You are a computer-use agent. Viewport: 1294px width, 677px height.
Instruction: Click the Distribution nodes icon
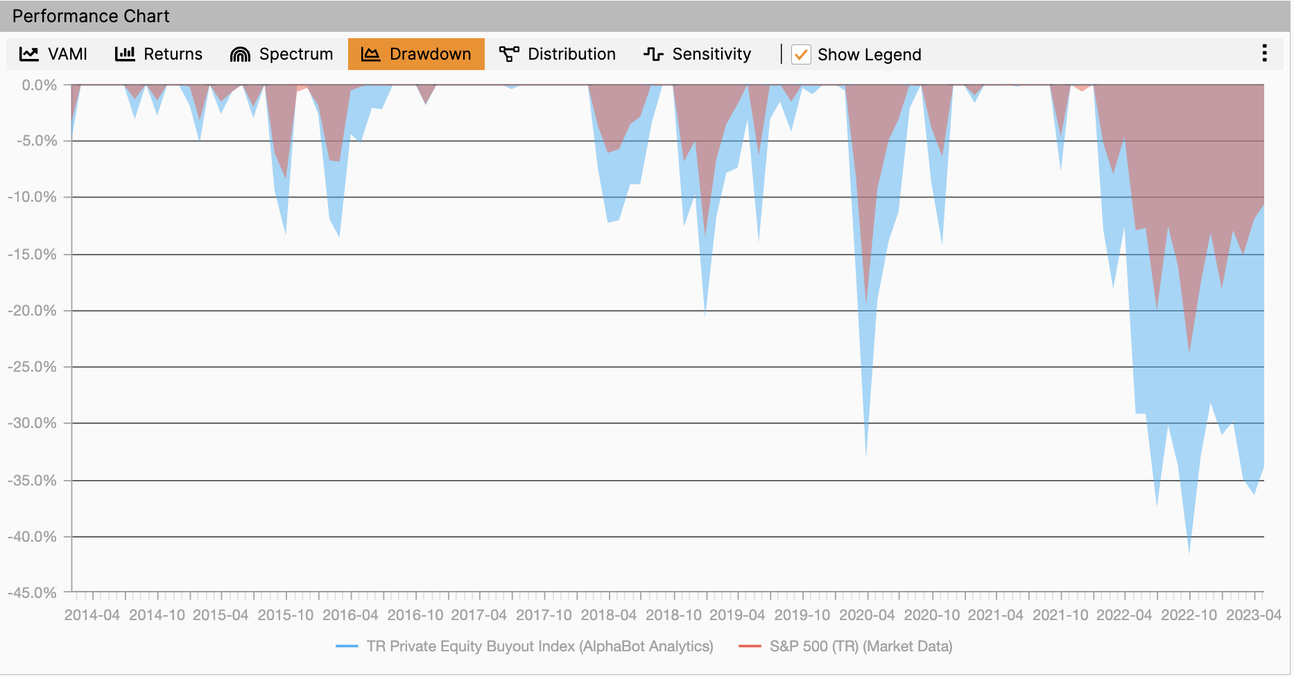pyautogui.click(x=509, y=54)
